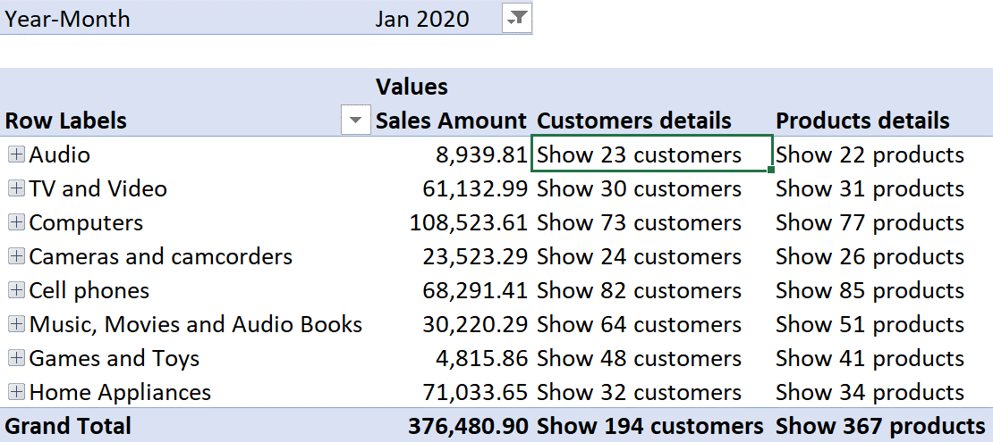Expand the Audio category row

17,154
